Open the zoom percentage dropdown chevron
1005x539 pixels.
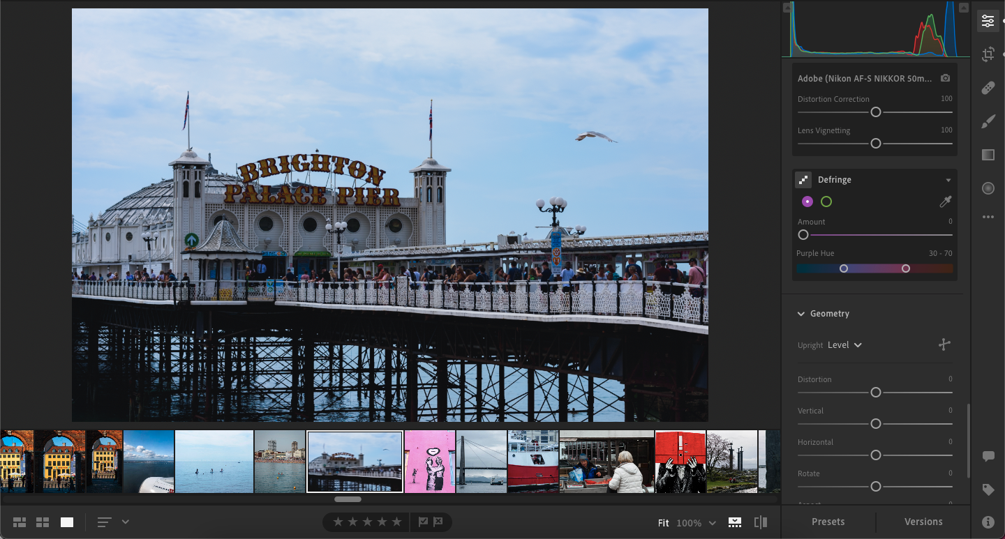point(713,523)
